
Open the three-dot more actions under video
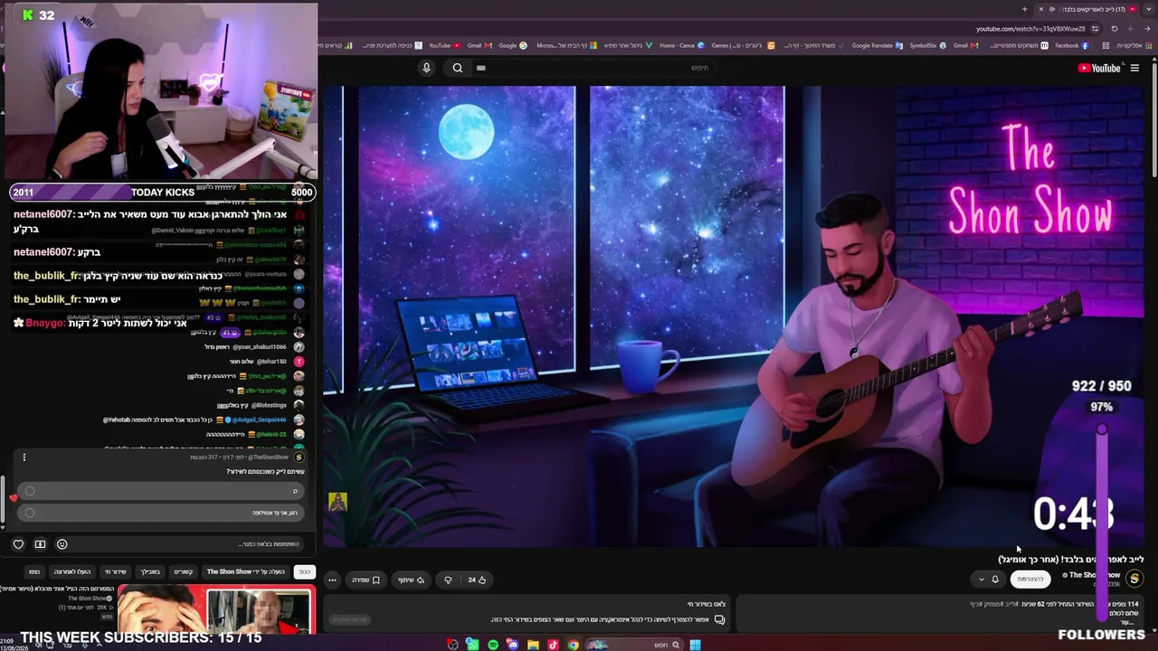pos(332,580)
